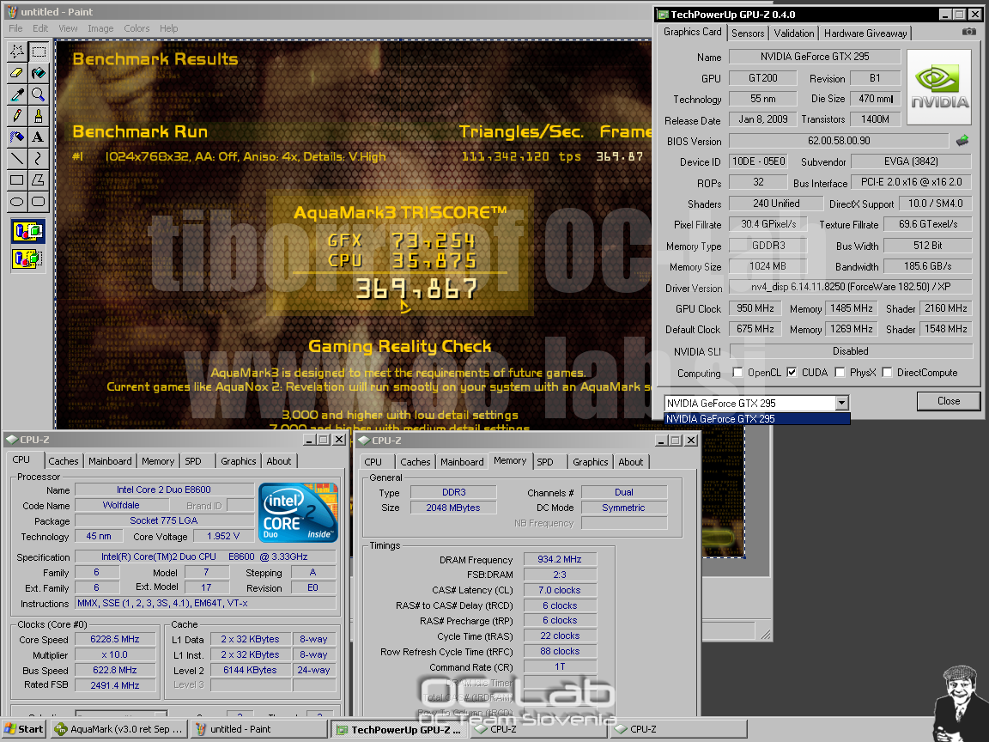
Task: Select the Rounded Rectangle tool in Paint
Action: pos(39,202)
